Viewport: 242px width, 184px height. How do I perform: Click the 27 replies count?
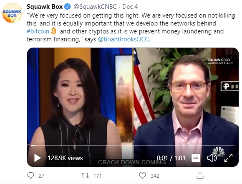(42, 176)
